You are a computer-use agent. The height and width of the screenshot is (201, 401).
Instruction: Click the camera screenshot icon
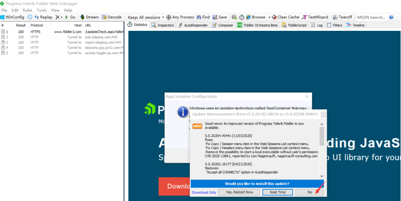[x=234, y=17]
